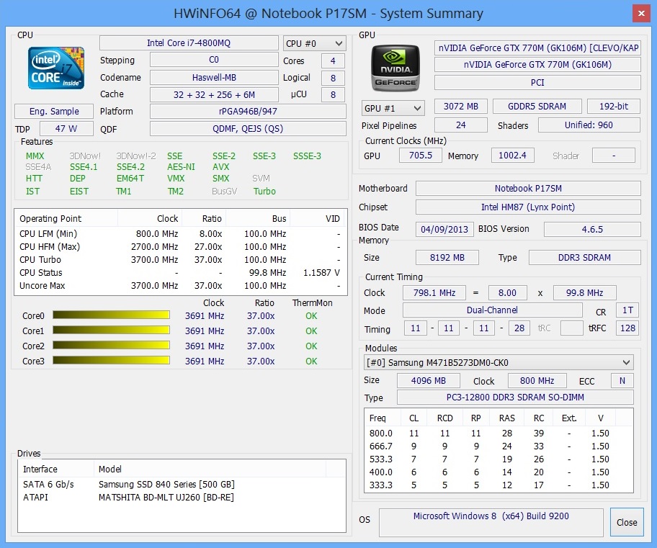Screen dimensions: 657x548
Task: Click the 8192 MB memory size field
Action: (x=447, y=257)
